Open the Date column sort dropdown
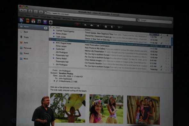 (154, 35)
